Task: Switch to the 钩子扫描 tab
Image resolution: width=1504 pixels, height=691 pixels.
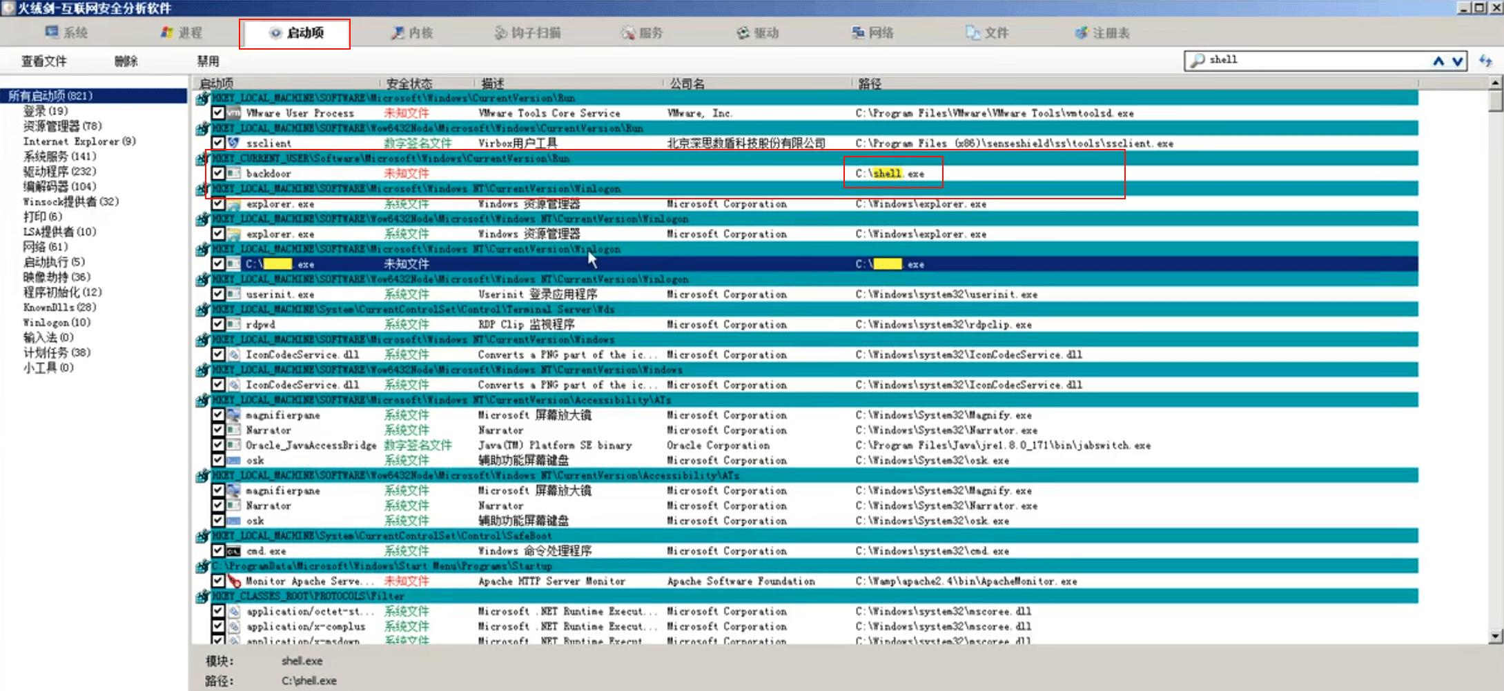Action: (x=528, y=32)
